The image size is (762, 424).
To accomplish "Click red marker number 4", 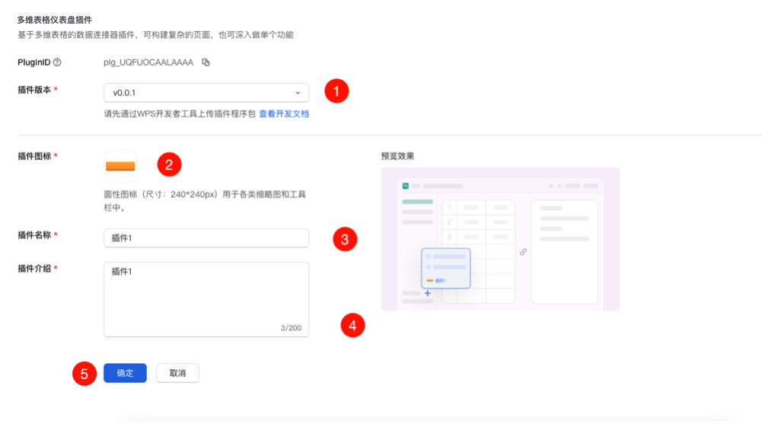I will (352, 326).
